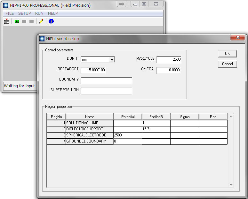Click the MAXCYCLE input field
This screenshot has width=248, height=199.
click(169, 59)
